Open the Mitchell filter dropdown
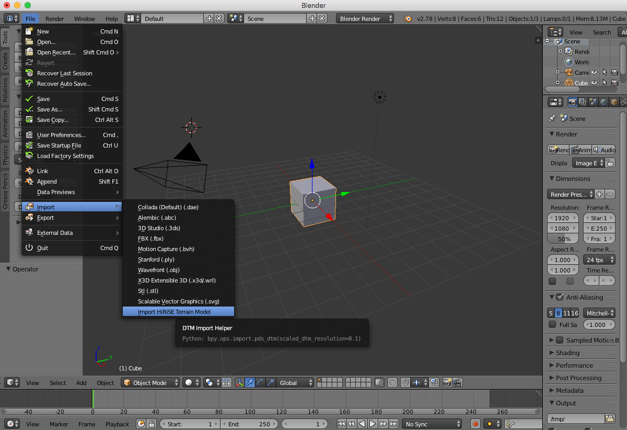 point(599,313)
